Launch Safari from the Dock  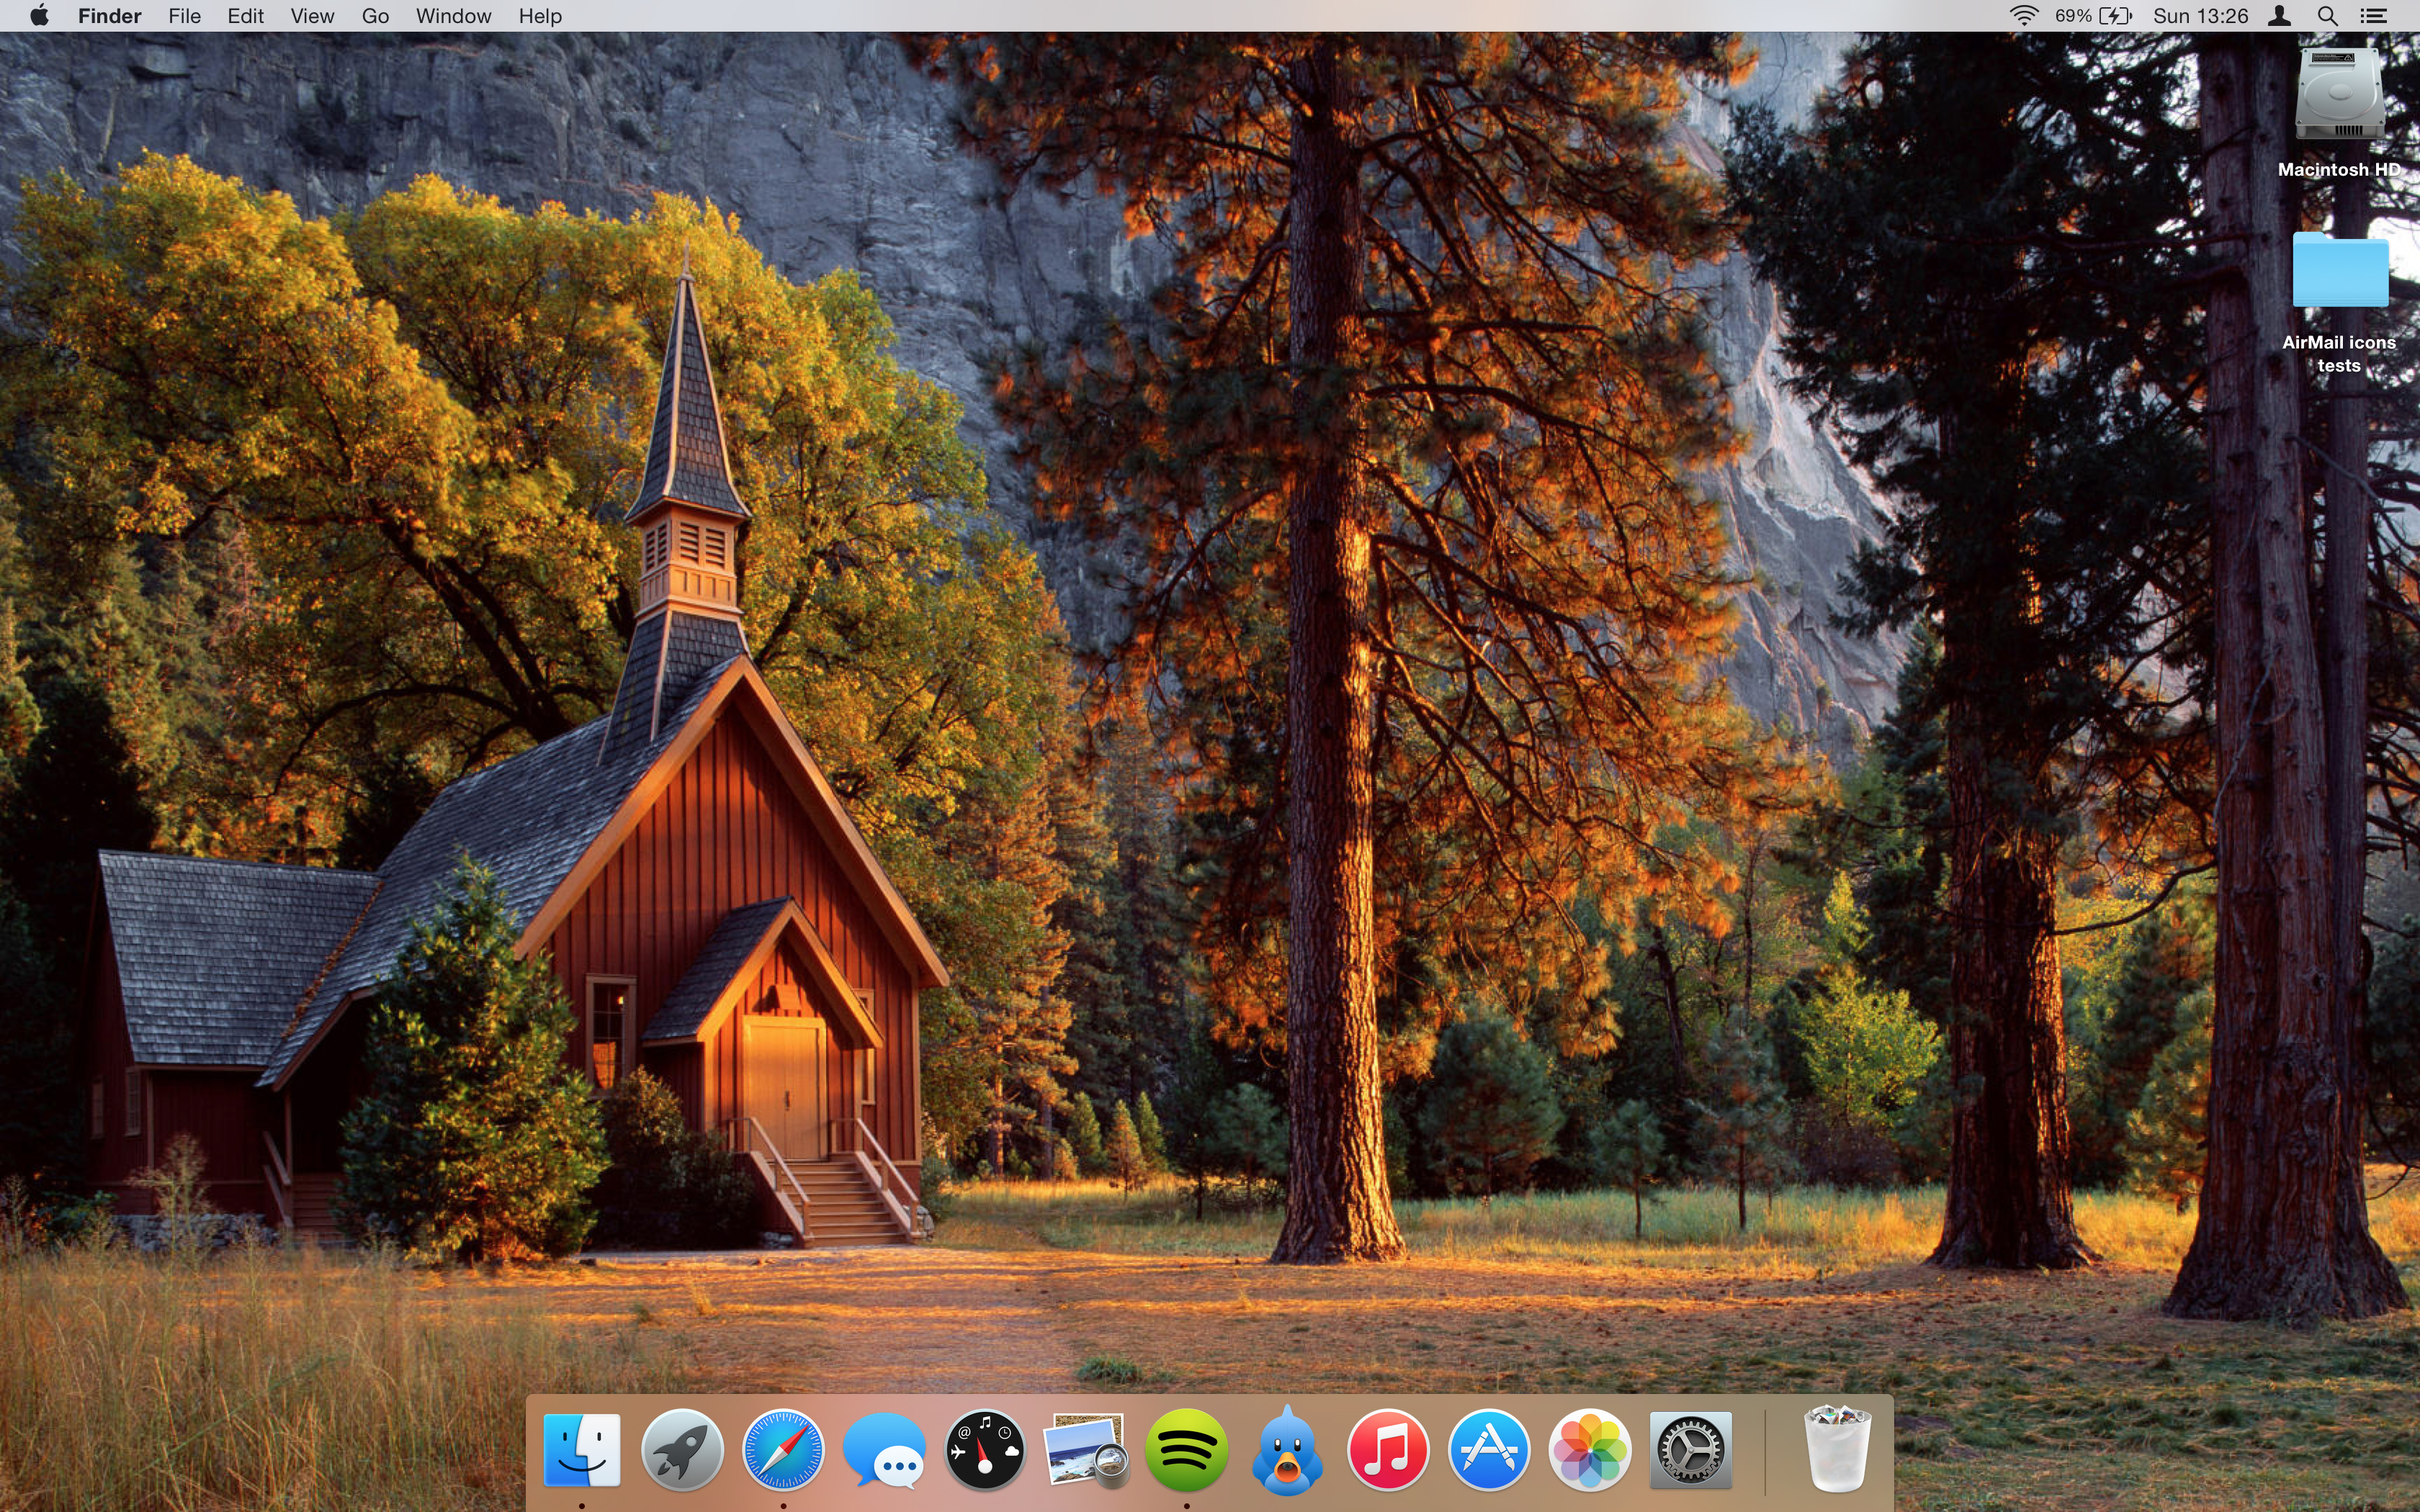pos(783,1450)
